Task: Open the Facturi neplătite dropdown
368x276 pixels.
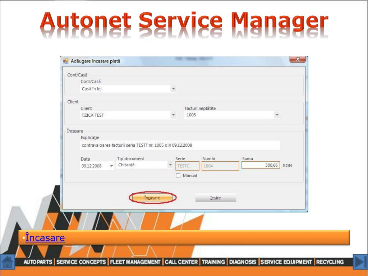Action: (x=277, y=115)
